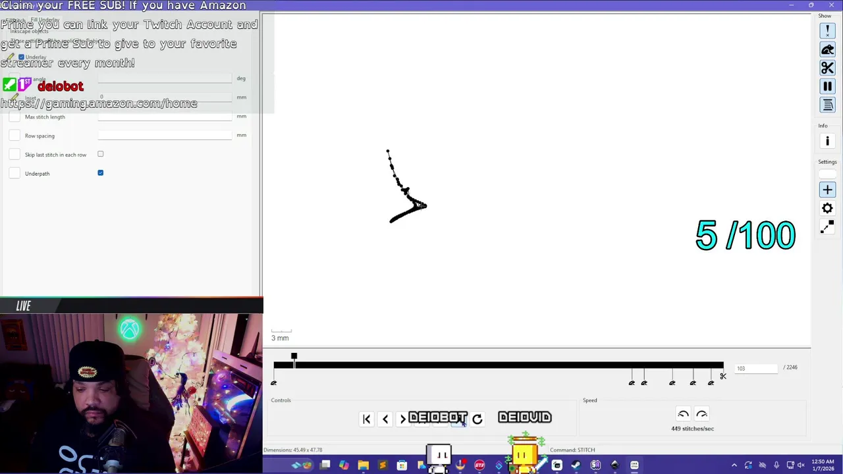Click the red GTS taskbar icon
Screen dimensions: 843x474
(479, 465)
